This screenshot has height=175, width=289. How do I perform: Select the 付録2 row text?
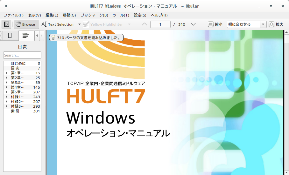point(18,102)
